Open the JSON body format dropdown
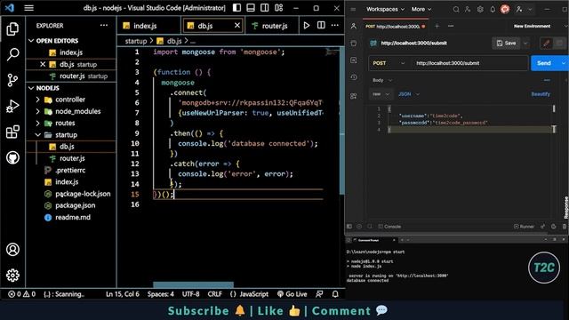 click(x=409, y=94)
